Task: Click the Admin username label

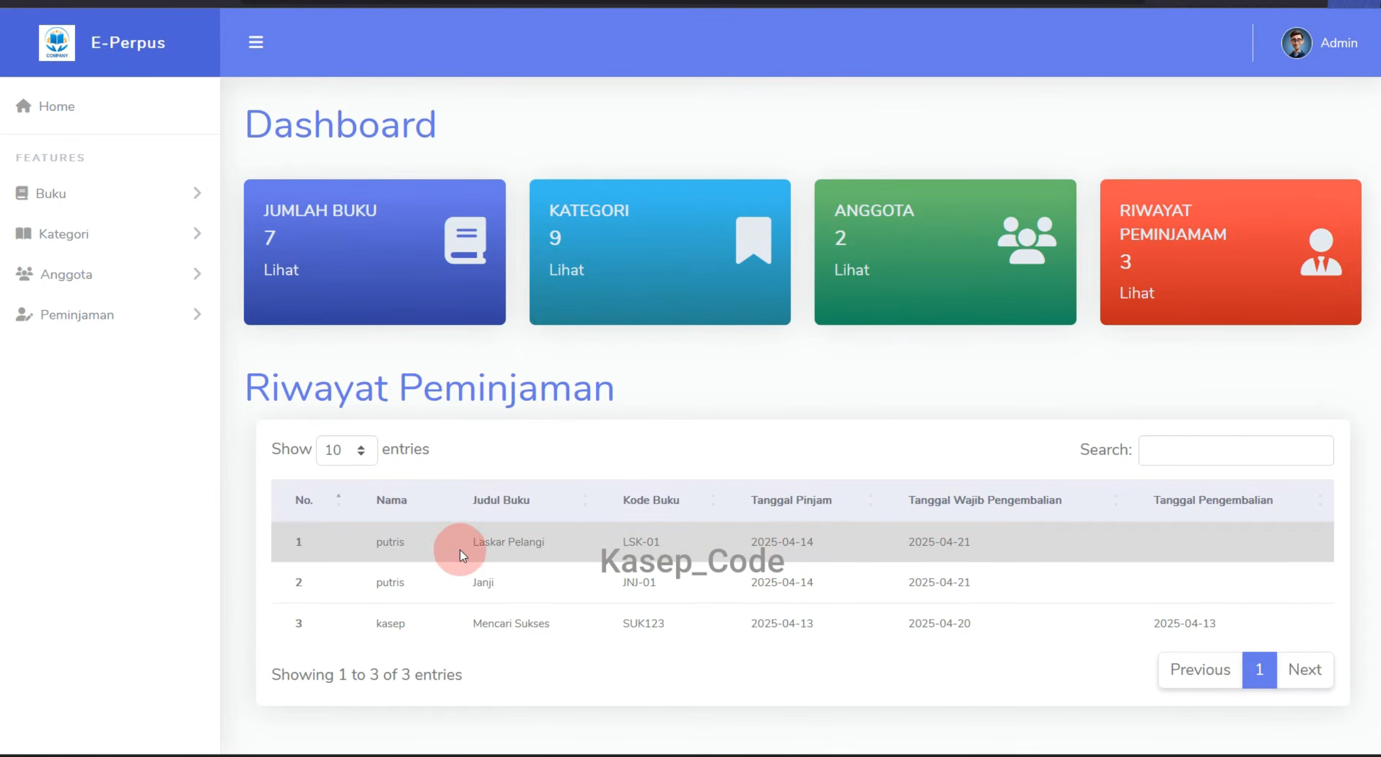Action: pos(1339,43)
